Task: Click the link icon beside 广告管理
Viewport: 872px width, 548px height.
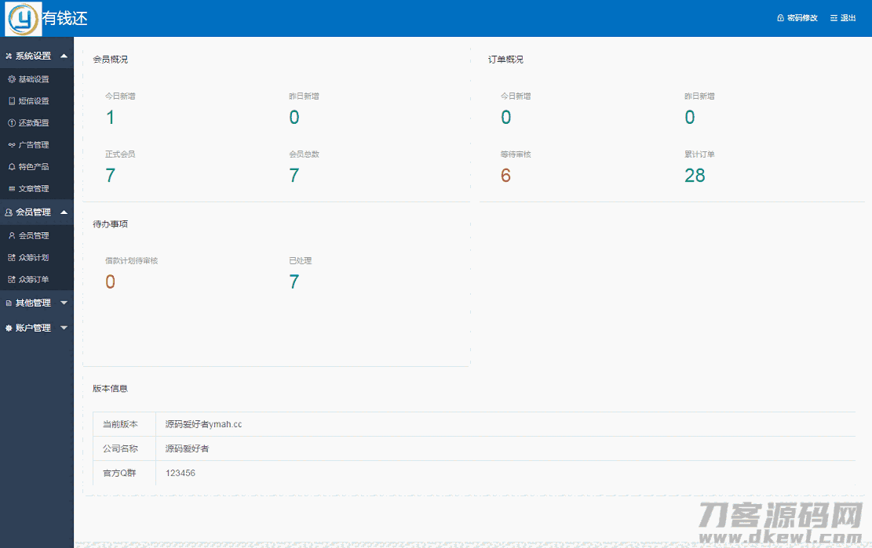Action: click(x=11, y=145)
